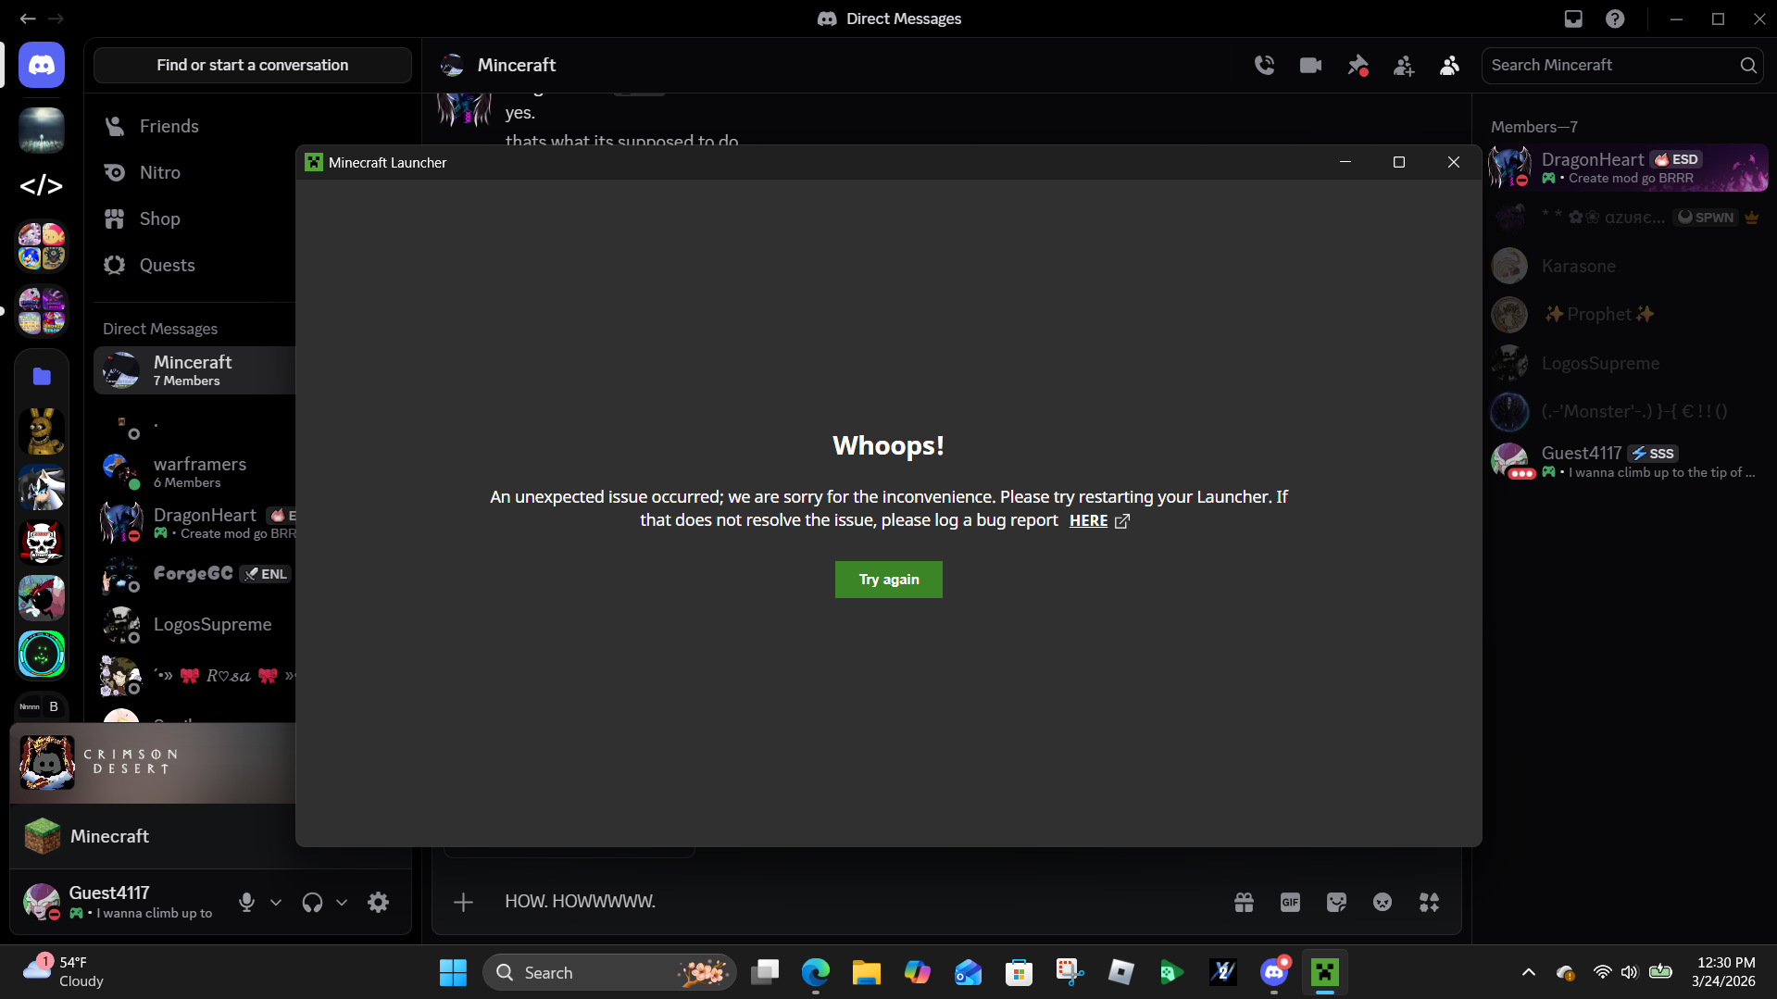The width and height of the screenshot is (1777, 999).
Task: Toggle the member list panel
Action: [1449, 65]
